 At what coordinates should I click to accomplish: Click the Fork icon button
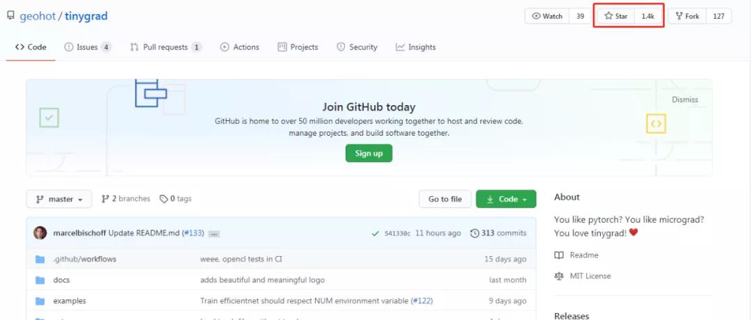tap(687, 16)
